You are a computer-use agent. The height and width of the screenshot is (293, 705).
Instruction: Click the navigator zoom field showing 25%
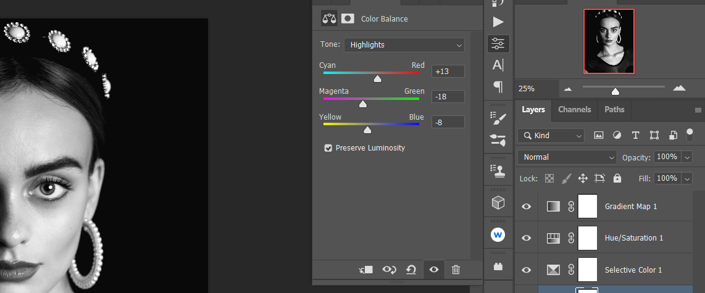point(536,89)
